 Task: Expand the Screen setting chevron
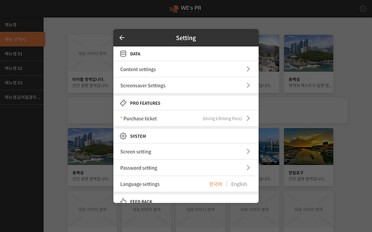point(248,151)
